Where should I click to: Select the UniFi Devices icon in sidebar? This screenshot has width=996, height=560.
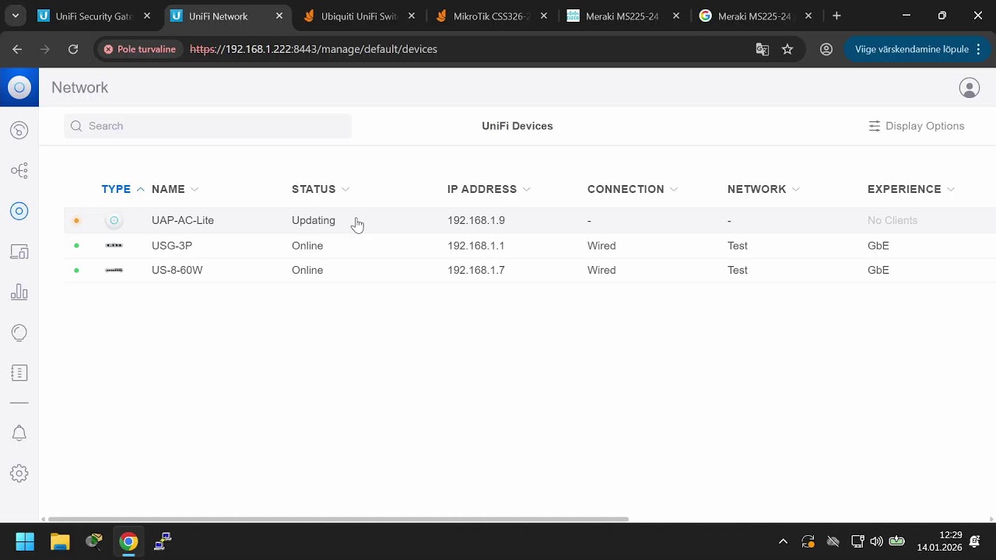tap(19, 211)
